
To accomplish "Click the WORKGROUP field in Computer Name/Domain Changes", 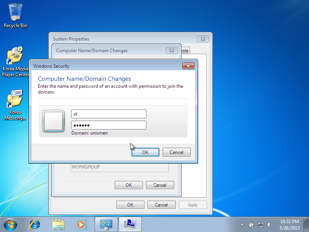I will [120, 167].
